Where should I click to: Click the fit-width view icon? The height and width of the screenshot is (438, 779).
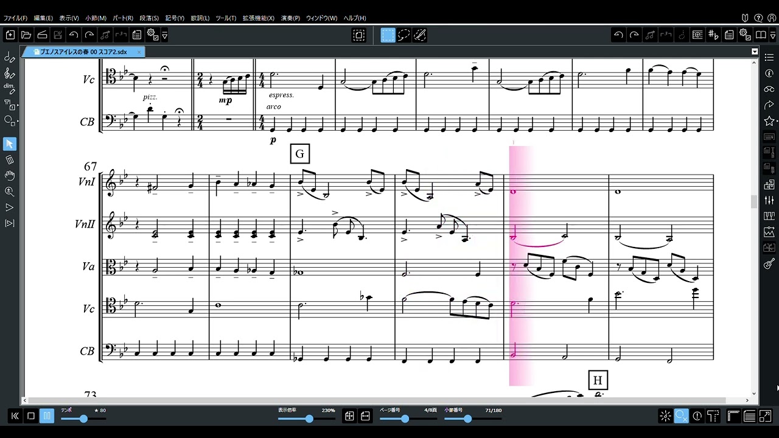365,416
